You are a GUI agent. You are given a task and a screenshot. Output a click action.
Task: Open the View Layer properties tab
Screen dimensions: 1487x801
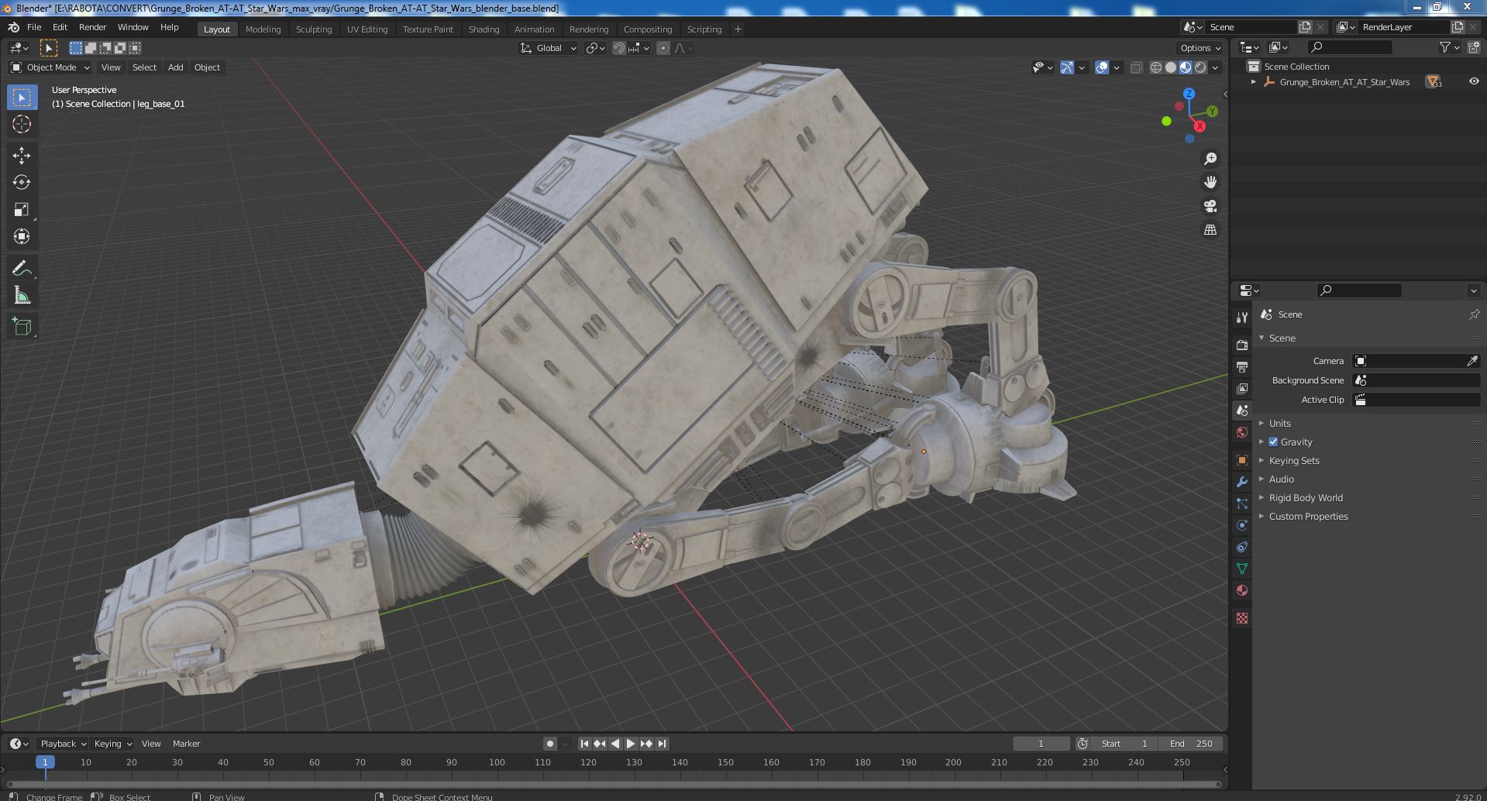pos(1242,388)
